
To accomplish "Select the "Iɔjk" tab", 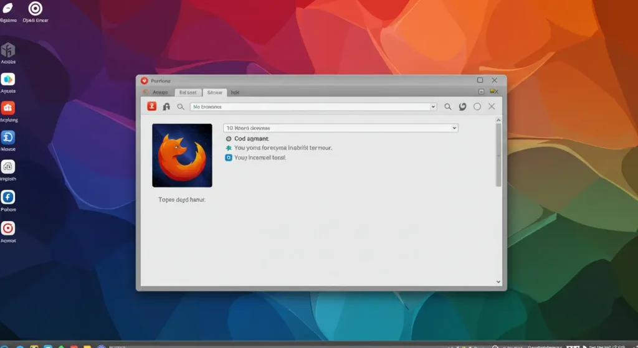I will pyautogui.click(x=235, y=93).
